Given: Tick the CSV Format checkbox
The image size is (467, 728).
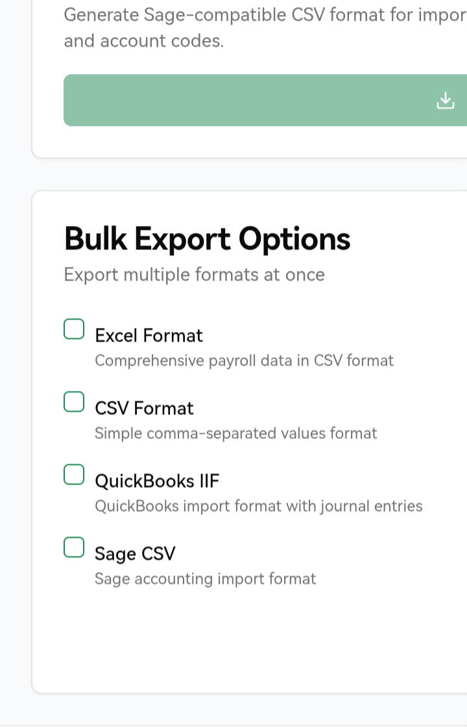Looking at the screenshot, I should click(x=74, y=402).
